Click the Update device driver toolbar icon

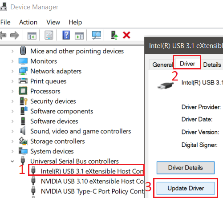point(114,35)
